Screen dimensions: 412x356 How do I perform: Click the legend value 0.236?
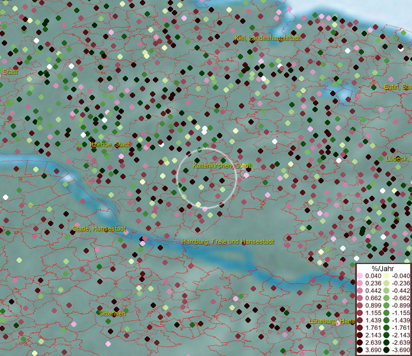(373, 283)
